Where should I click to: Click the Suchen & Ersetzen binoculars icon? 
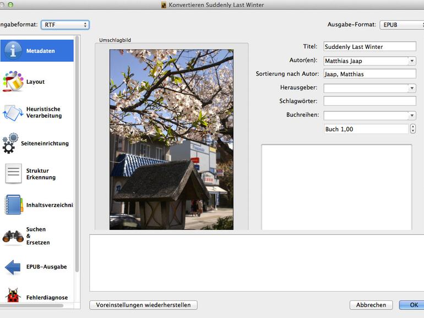pyautogui.click(x=13, y=236)
